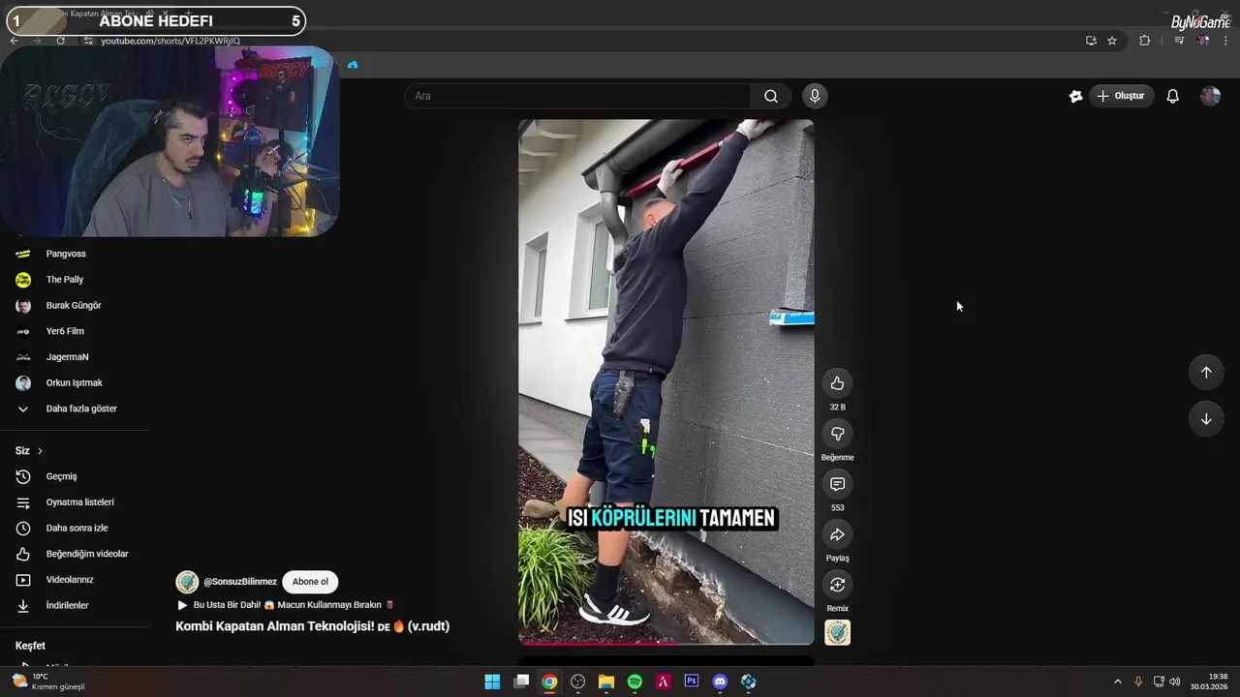Go to next Short with down arrow
This screenshot has width=1240, height=697.
1206,419
